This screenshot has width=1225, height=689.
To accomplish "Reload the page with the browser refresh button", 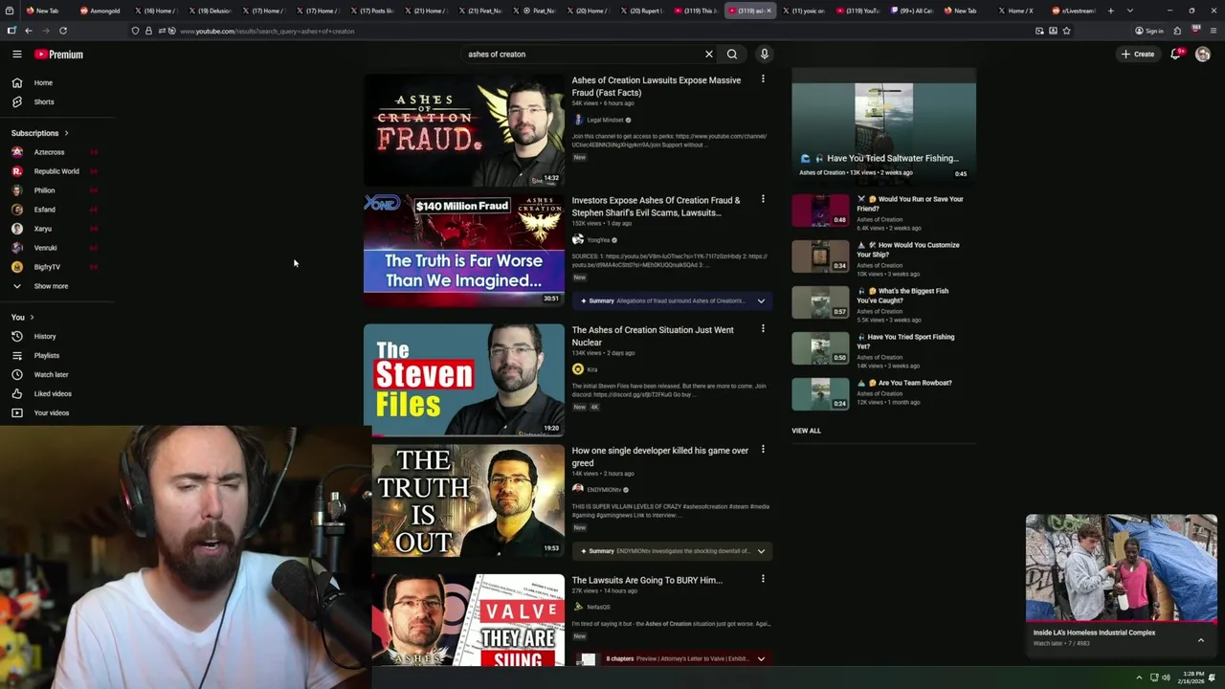I will tap(63, 31).
